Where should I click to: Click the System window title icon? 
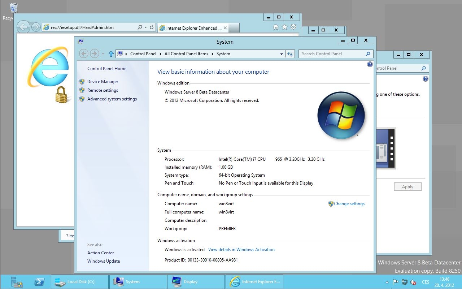coord(80,42)
